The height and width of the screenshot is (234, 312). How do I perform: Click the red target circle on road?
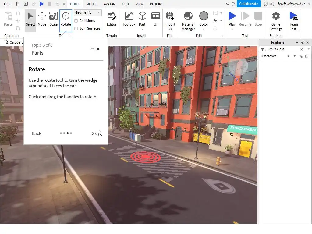(x=146, y=157)
